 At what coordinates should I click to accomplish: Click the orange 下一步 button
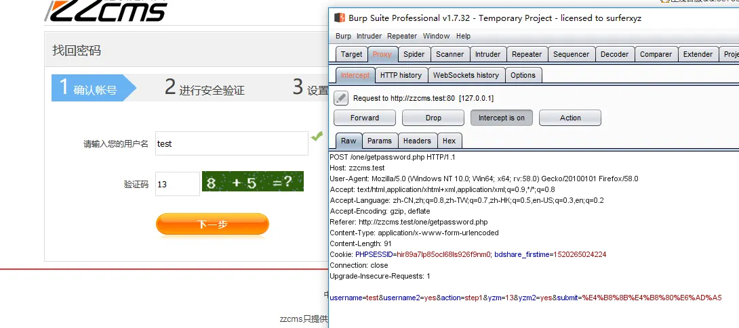click(212, 225)
